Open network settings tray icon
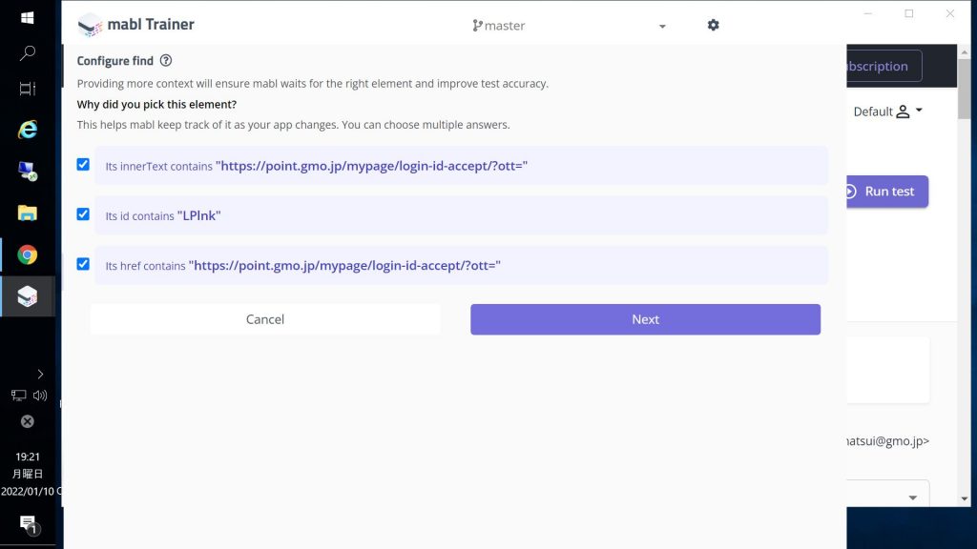Image resolution: width=977 pixels, height=549 pixels. pos(19,396)
